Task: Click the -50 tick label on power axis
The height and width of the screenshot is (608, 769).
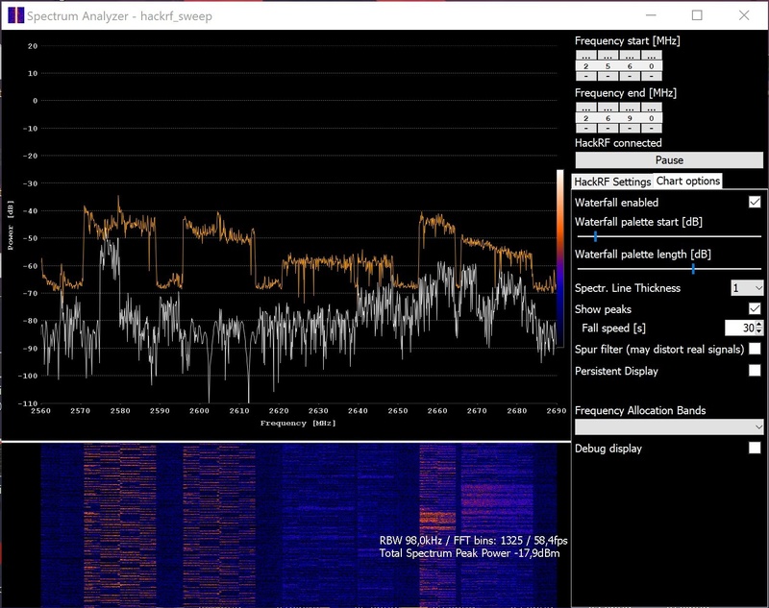Action: tap(31, 238)
